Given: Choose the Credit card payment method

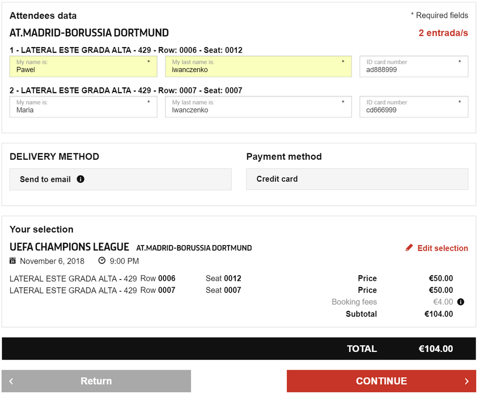Looking at the screenshot, I should point(357,179).
